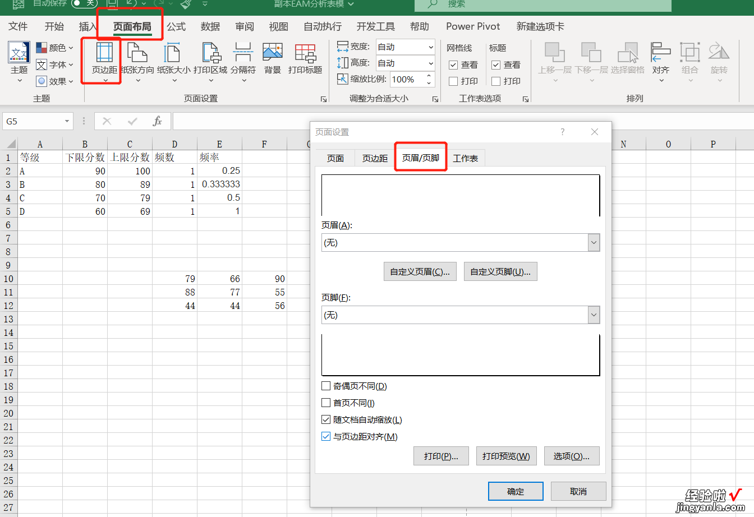Screen dimensions: 754x517
Task: Expand the workbook title dropdown arrow
Action: (351, 4)
